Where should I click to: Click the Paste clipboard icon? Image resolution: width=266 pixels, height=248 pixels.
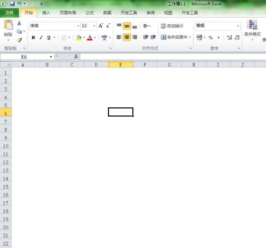(8, 24)
